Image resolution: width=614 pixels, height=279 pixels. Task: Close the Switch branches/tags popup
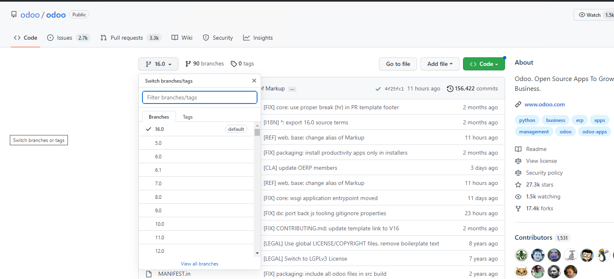pyautogui.click(x=254, y=81)
